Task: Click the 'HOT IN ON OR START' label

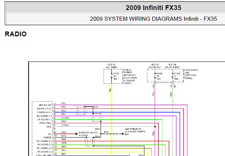Action: point(172,66)
